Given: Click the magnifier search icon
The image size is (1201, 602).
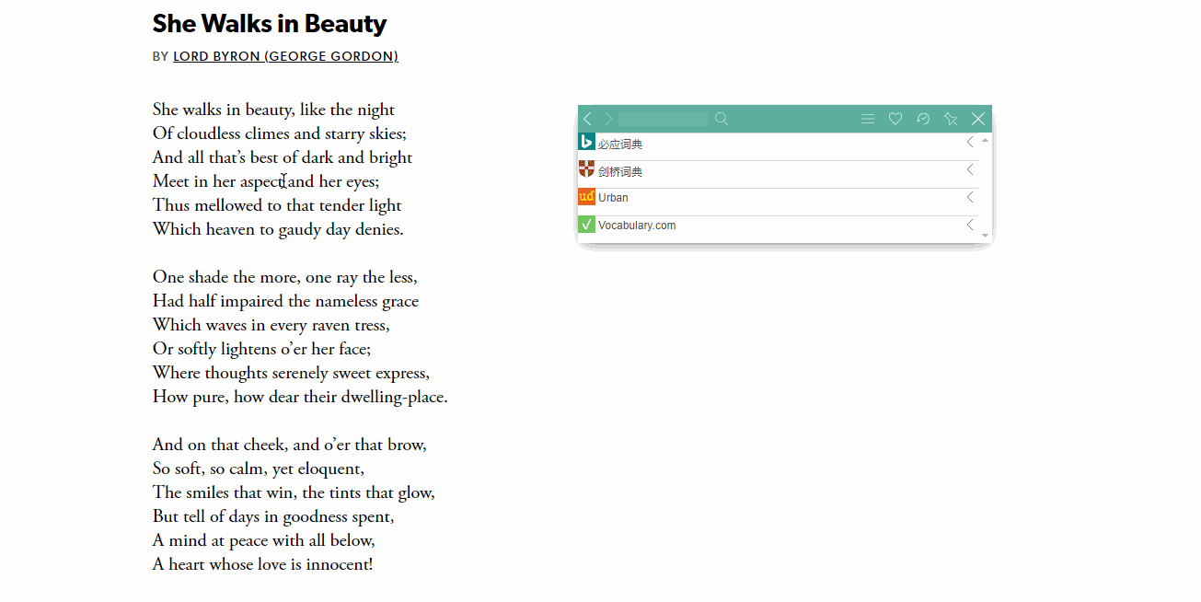Looking at the screenshot, I should point(722,119).
